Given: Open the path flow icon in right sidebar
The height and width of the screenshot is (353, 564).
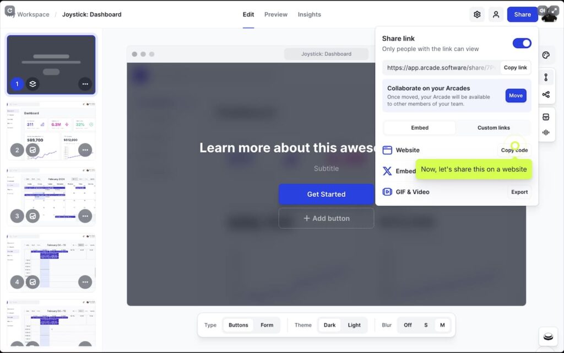Looking at the screenshot, I should 546,77.
